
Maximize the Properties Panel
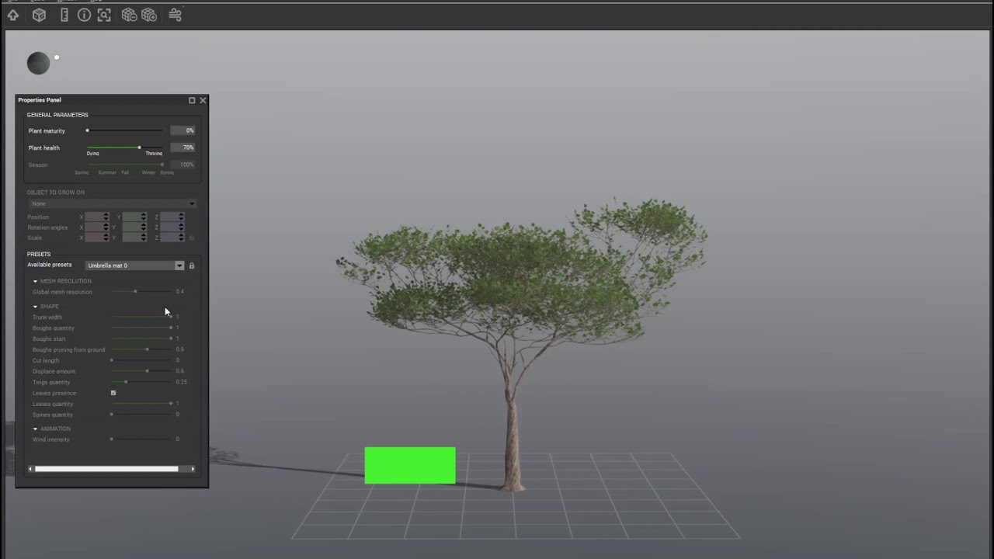192,100
